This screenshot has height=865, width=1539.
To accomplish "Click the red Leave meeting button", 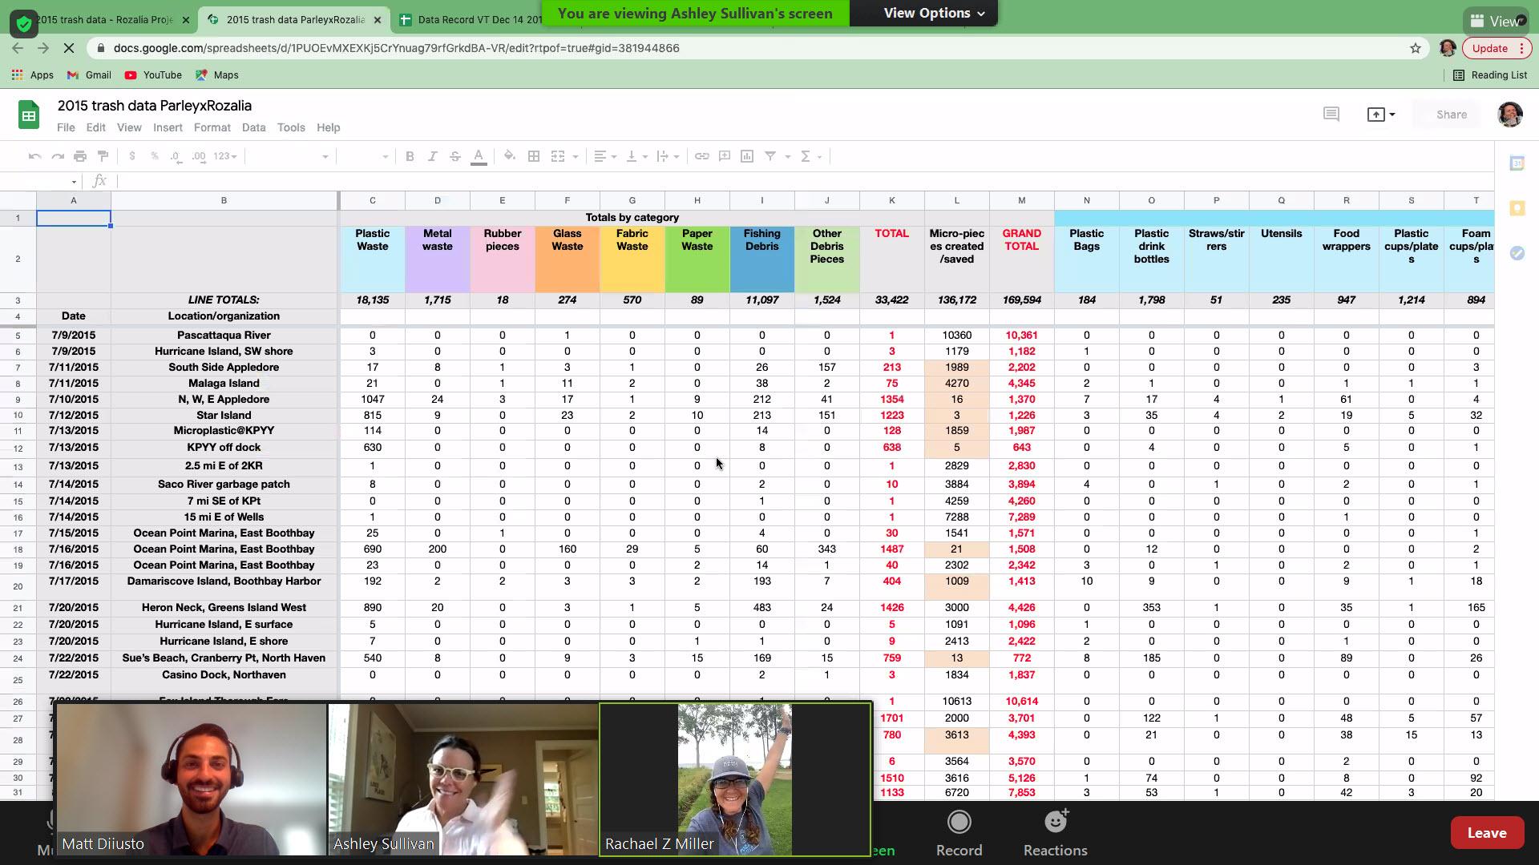I will pyautogui.click(x=1486, y=833).
